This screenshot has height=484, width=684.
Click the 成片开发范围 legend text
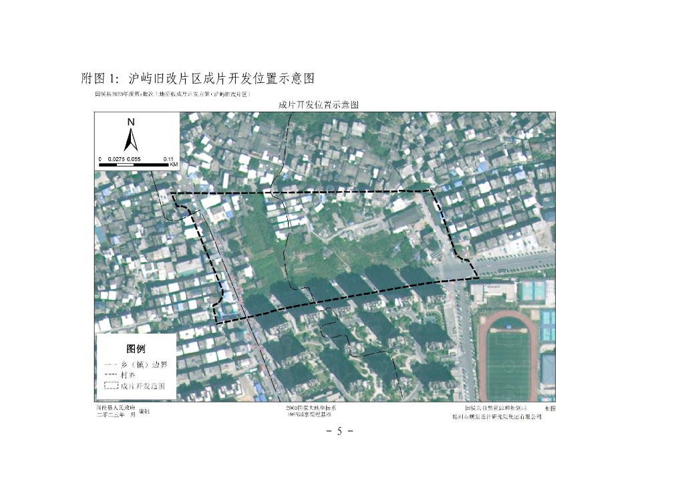[143, 386]
